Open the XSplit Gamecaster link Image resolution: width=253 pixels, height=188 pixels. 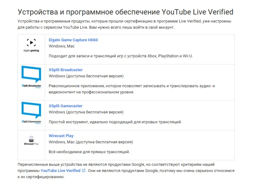coord(66,106)
